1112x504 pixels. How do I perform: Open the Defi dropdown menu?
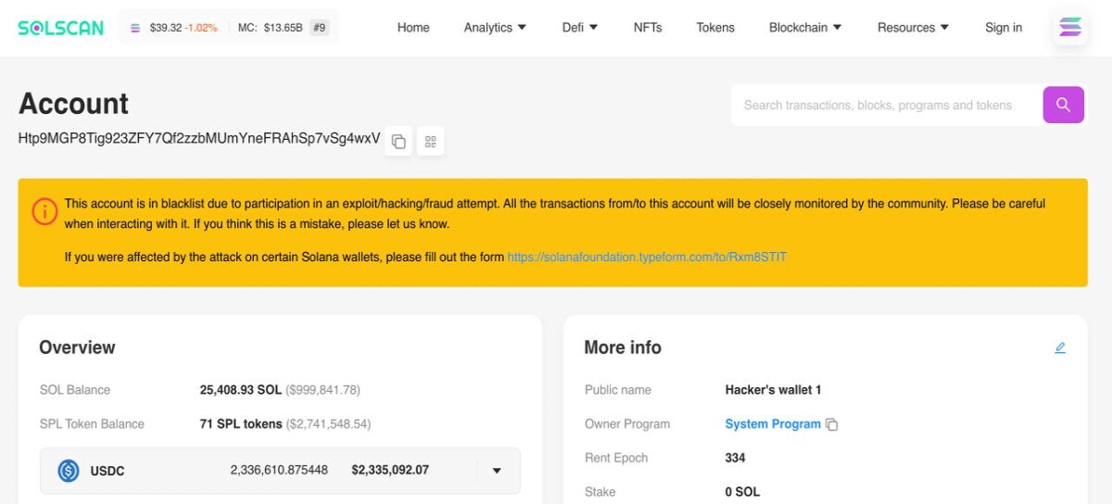580,28
